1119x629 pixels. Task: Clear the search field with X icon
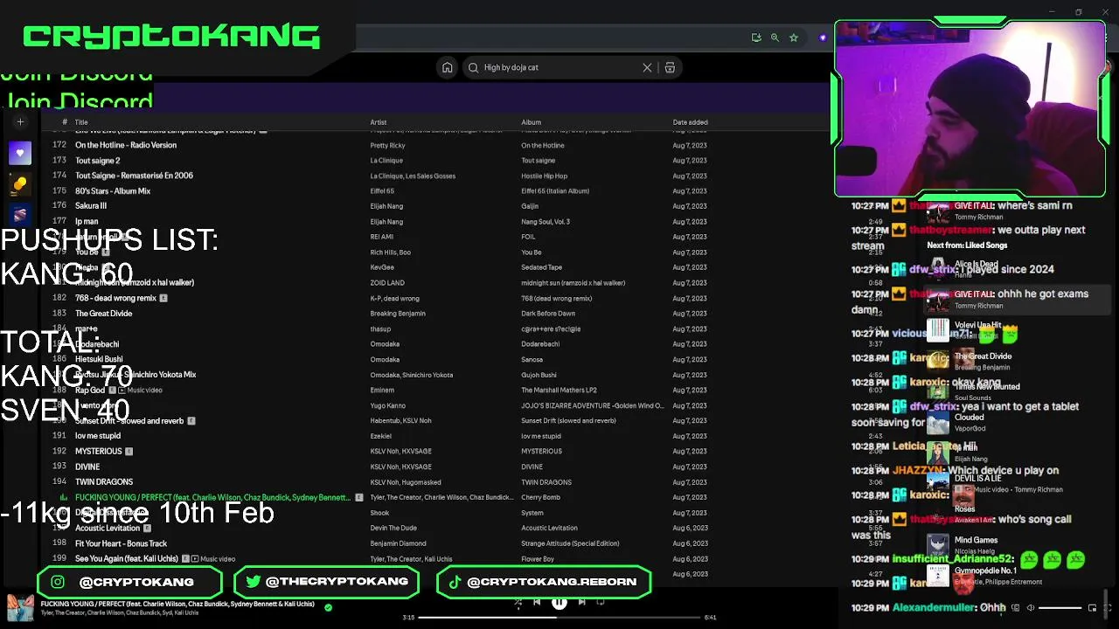(647, 67)
